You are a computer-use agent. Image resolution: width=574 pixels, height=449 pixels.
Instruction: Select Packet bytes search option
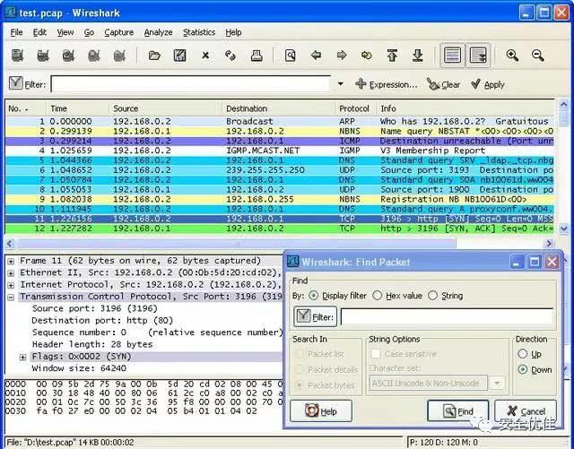click(x=300, y=385)
